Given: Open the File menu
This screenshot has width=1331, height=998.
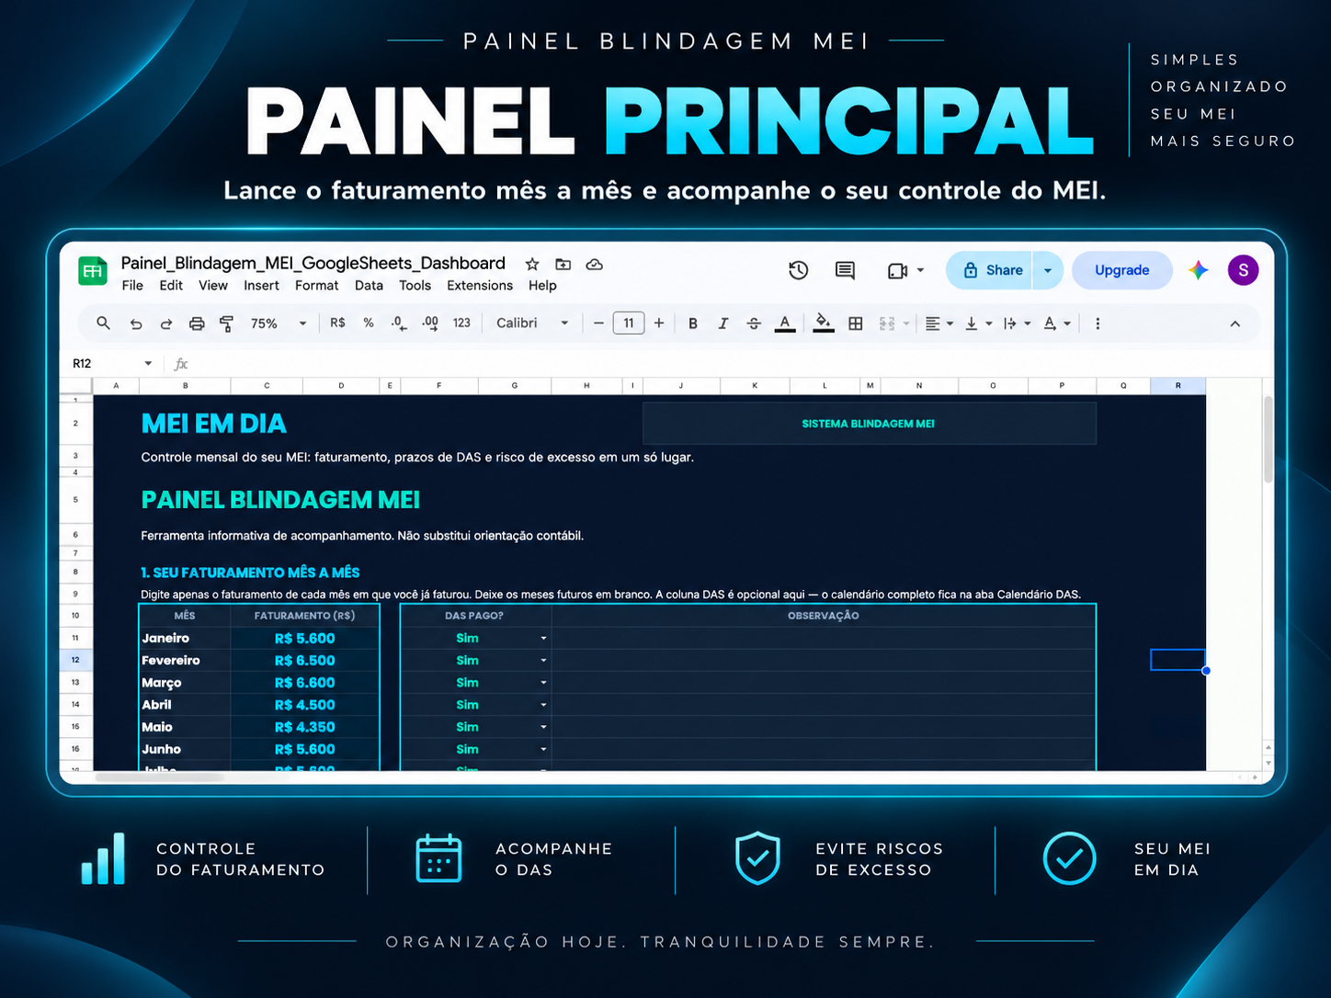Looking at the screenshot, I should tap(132, 286).
